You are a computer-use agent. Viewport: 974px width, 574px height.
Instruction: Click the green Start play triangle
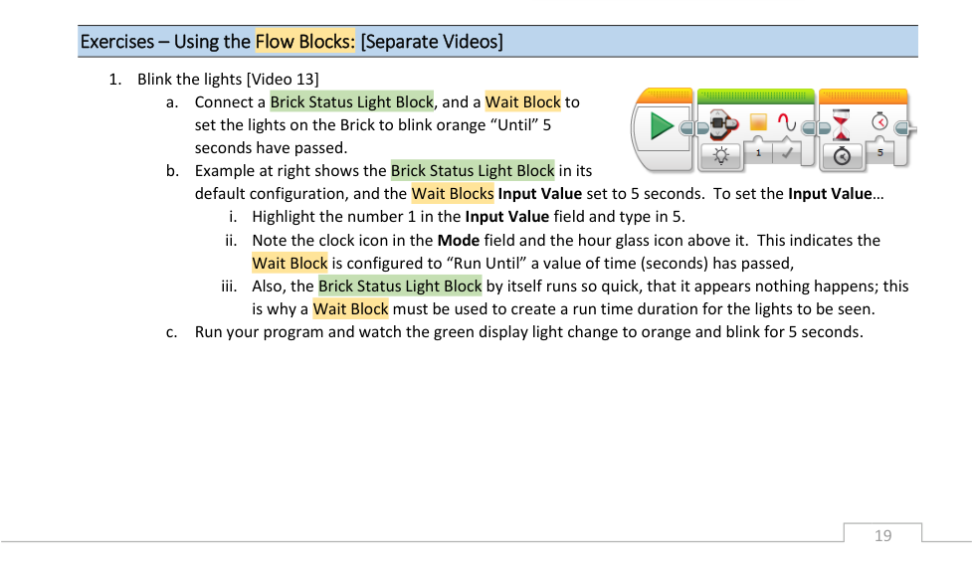click(660, 127)
